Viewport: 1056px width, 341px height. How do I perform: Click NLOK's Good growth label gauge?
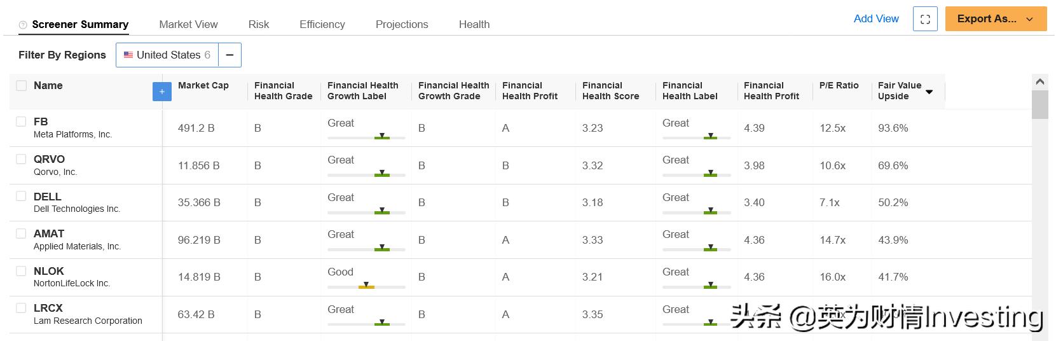tap(366, 286)
